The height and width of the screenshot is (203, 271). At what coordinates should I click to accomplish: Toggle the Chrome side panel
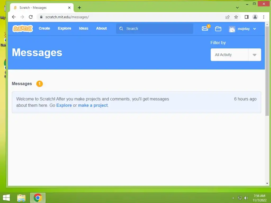point(247,17)
